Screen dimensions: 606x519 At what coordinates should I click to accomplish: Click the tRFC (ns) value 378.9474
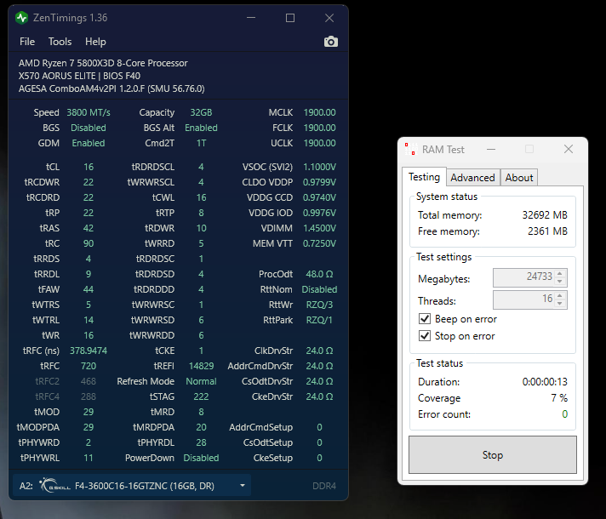pyautogui.click(x=89, y=351)
